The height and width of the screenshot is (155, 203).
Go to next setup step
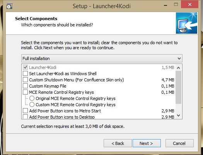pos(147,143)
